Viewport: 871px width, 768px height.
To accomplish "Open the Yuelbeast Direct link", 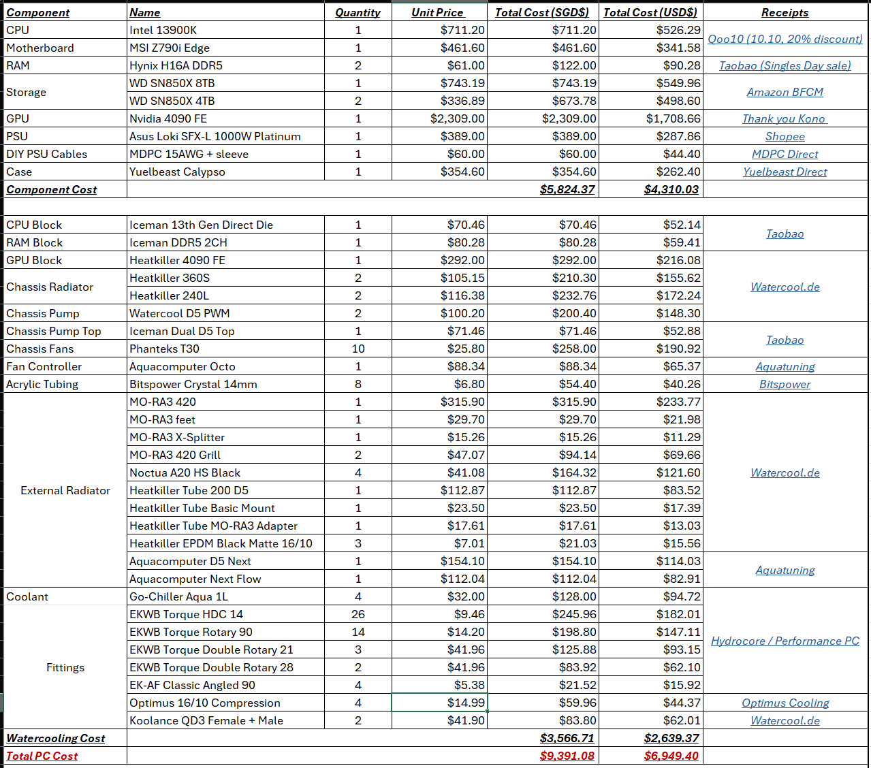I will [785, 172].
